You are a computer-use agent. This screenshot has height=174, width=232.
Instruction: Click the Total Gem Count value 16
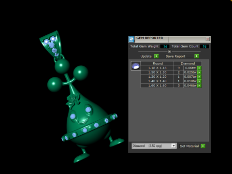[x=204, y=46]
